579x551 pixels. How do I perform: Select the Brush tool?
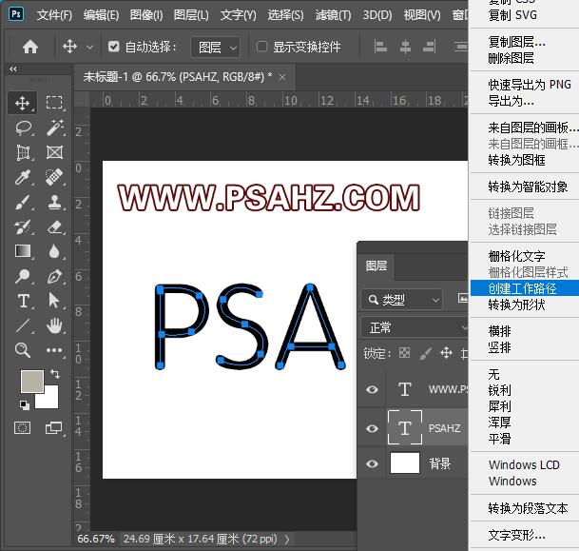[23, 203]
